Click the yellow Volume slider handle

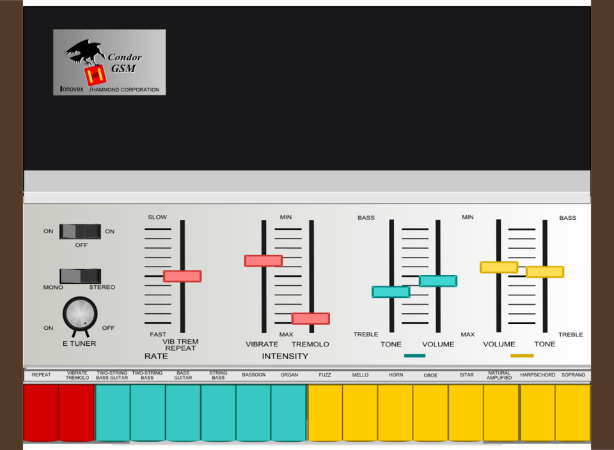pyautogui.click(x=499, y=267)
